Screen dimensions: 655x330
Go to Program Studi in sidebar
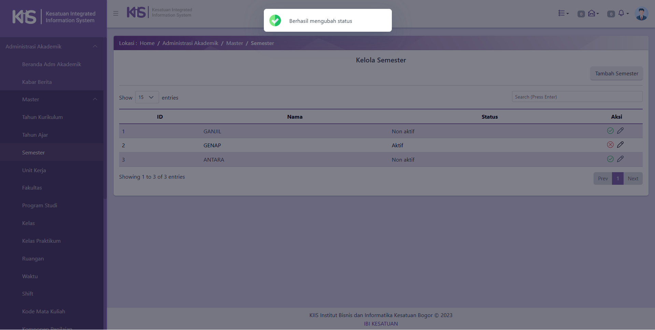pyautogui.click(x=40, y=206)
